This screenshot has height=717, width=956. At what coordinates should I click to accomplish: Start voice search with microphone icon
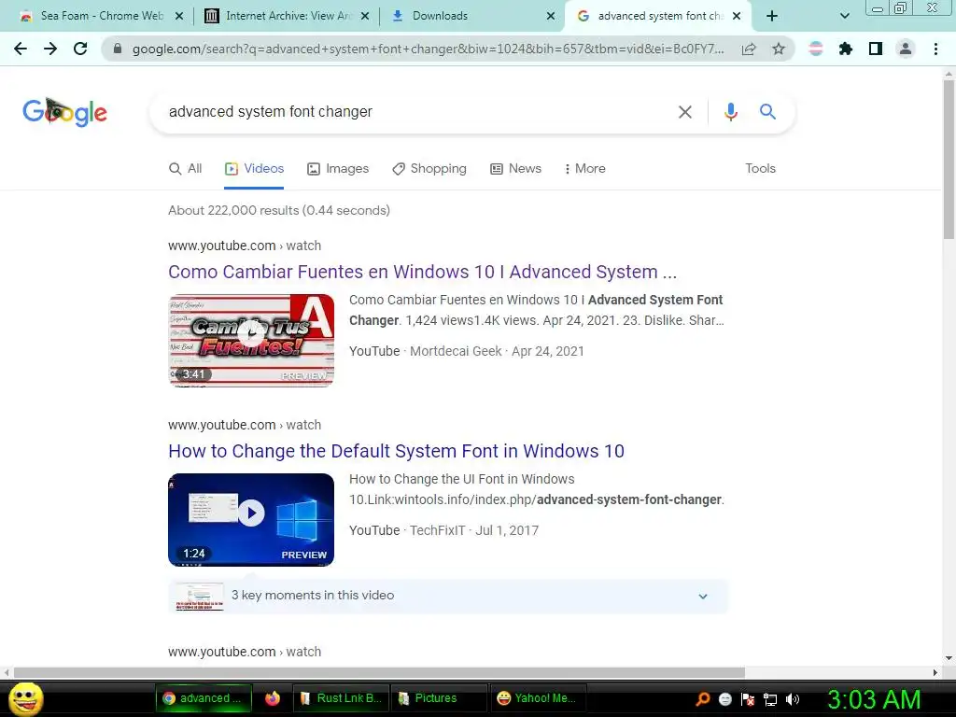click(730, 112)
